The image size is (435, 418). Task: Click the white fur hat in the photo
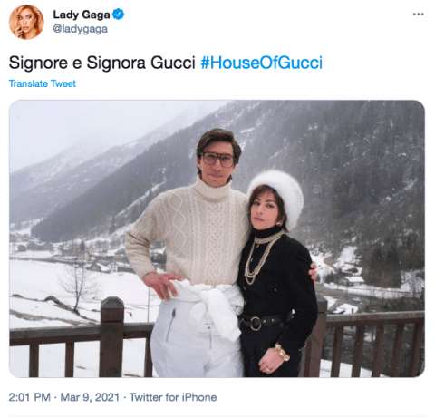(277, 195)
